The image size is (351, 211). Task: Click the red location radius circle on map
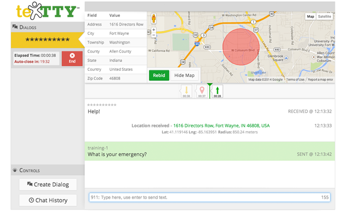pyautogui.click(x=241, y=46)
